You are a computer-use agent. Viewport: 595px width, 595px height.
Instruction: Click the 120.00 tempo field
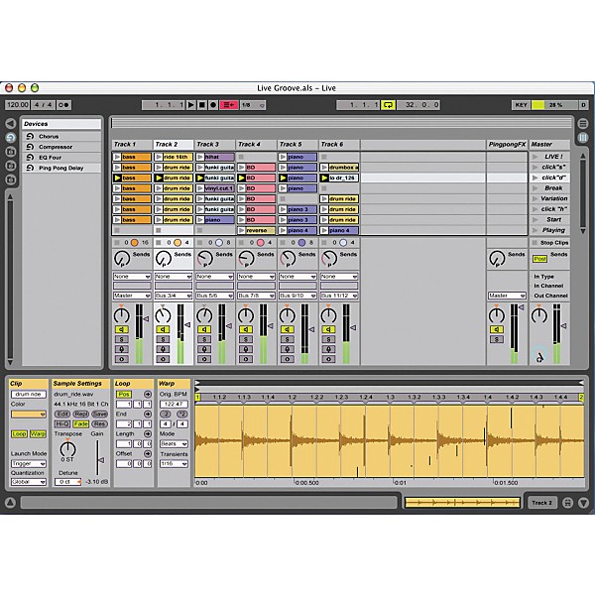click(x=18, y=105)
